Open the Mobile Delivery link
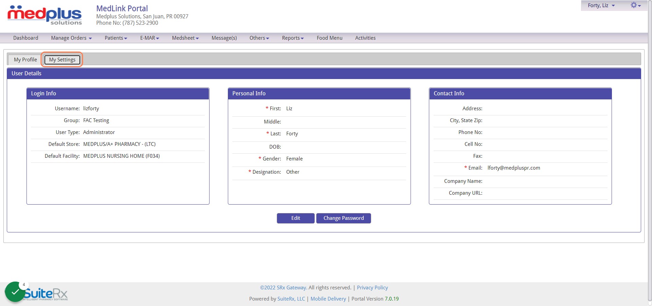The height and width of the screenshot is (306, 652). pyautogui.click(x=328, y=299)
